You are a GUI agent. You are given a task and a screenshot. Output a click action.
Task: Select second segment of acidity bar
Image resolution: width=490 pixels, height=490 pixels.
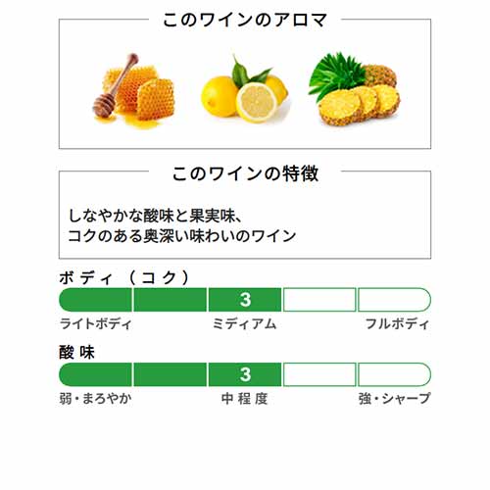(x=170, y=374)
